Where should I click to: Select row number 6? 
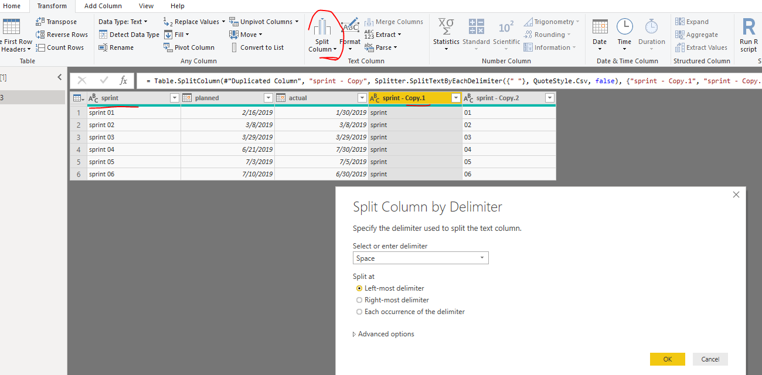pyautogui.click(x=79, y=174)
